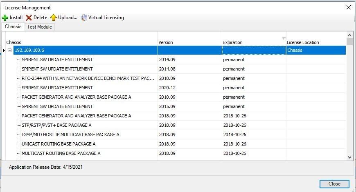The width and height of the screenshot is (356, 192).
Task: Close the License Management window
Action: (334, 184)
